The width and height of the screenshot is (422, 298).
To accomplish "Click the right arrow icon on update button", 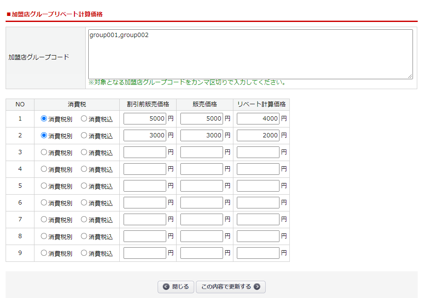I will (x=257, y=287).
